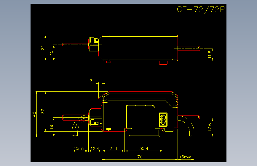The image size is (257, 166).
Task: Select the 18 cable height dimension
Action: (52, 127)
